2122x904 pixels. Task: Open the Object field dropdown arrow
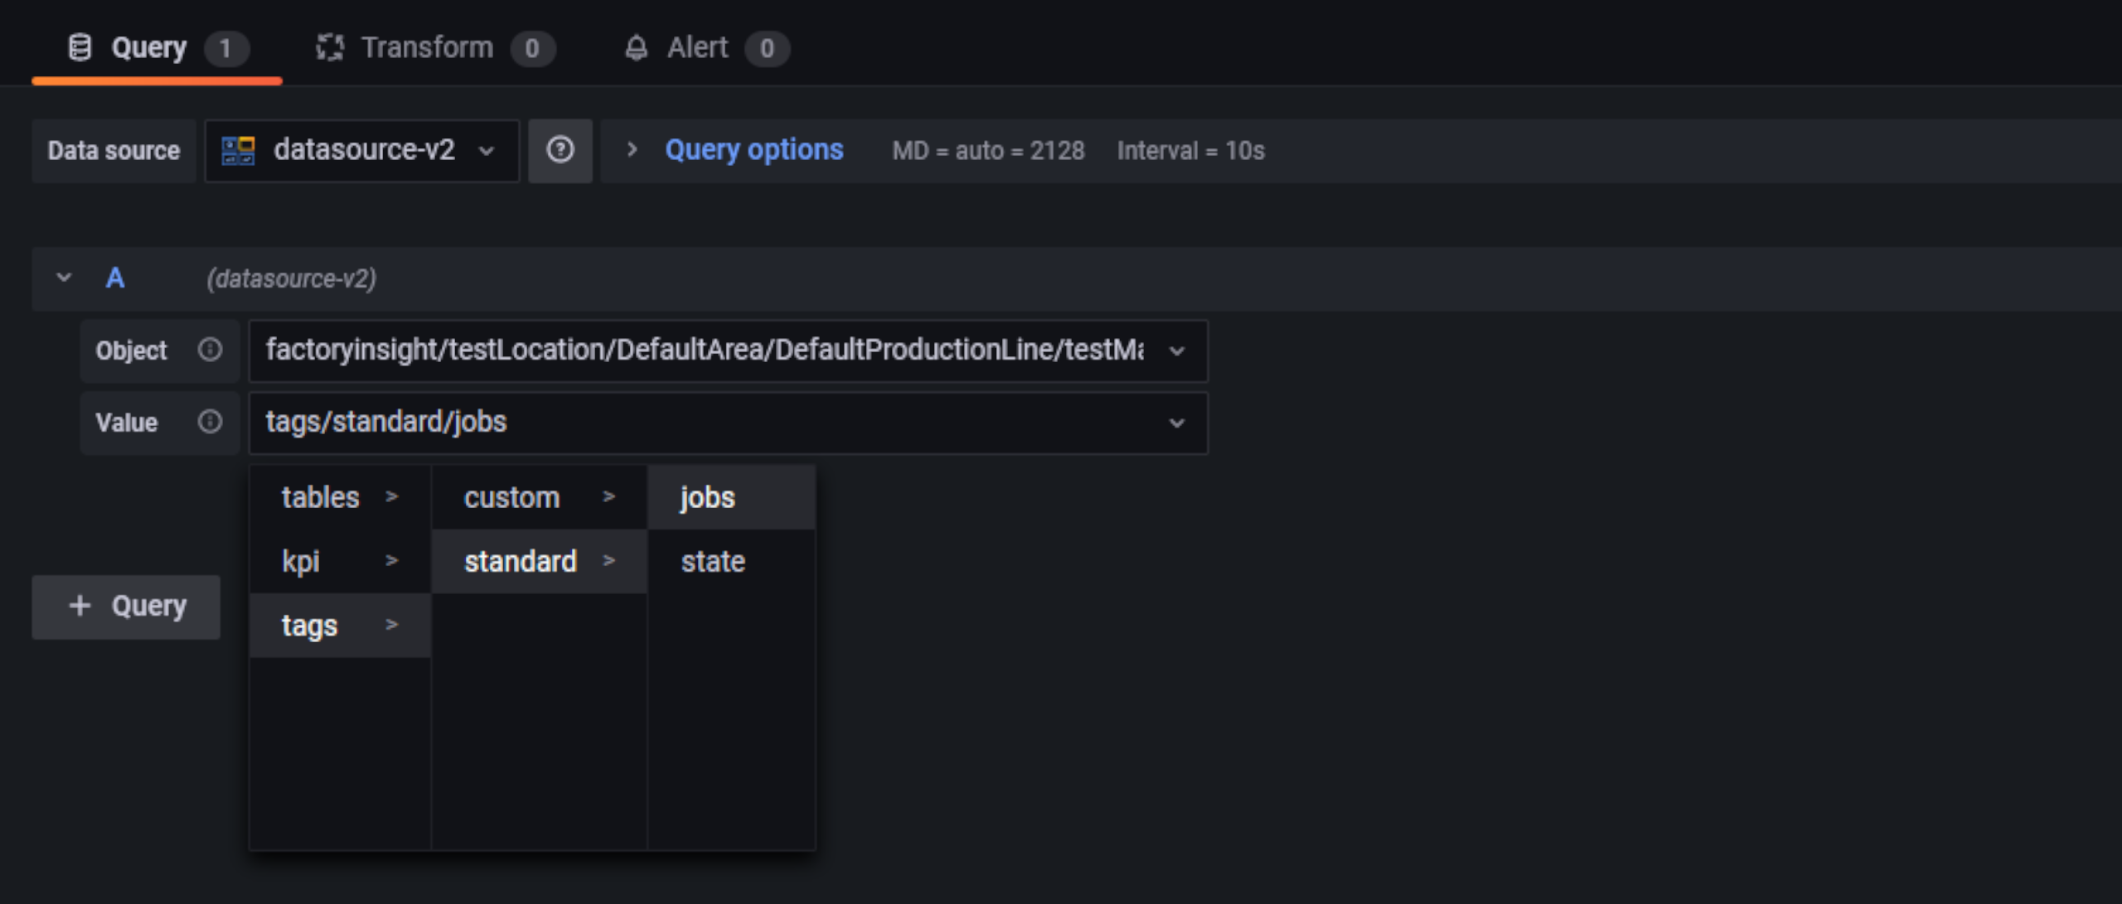coord(1176,350)
